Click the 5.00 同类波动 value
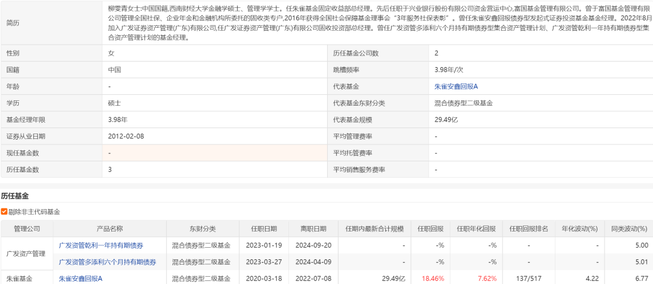Screen dimensions: 653x284 (x=642, y=245)
